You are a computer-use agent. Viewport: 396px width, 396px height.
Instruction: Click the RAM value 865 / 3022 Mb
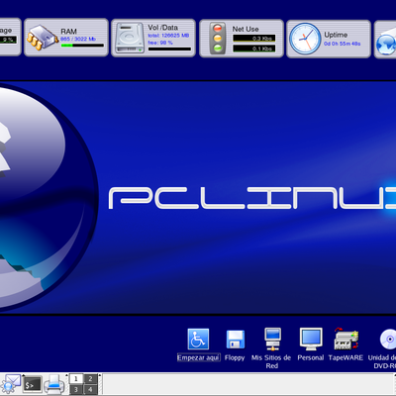pyautogui.click(x=78, y=39)
